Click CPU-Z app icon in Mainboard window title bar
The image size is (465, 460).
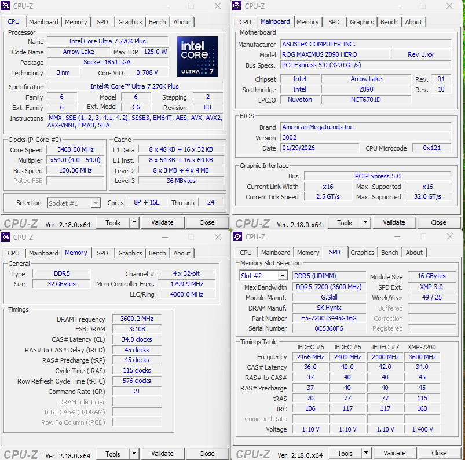pyautogui.click(x=237, y=6)
